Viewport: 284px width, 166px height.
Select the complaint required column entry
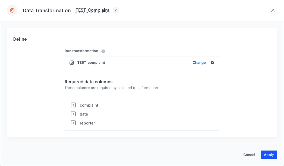89,105
